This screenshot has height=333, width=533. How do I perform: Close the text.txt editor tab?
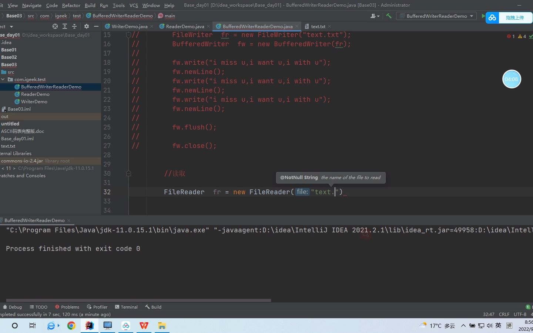329,26
